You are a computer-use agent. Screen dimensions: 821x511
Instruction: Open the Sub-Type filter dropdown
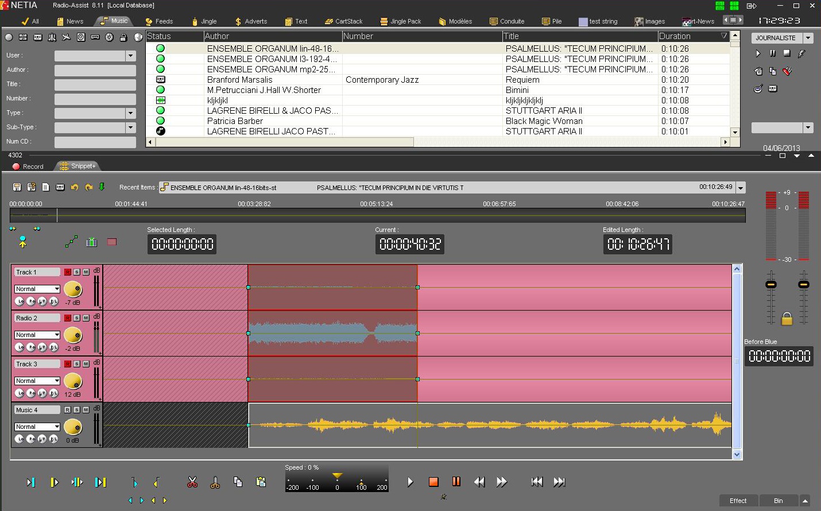131,127
